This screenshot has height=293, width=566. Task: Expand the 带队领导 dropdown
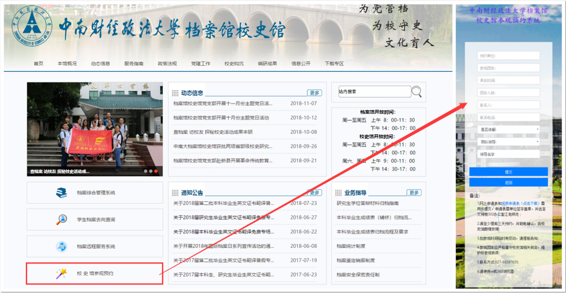tap(508, 142)
